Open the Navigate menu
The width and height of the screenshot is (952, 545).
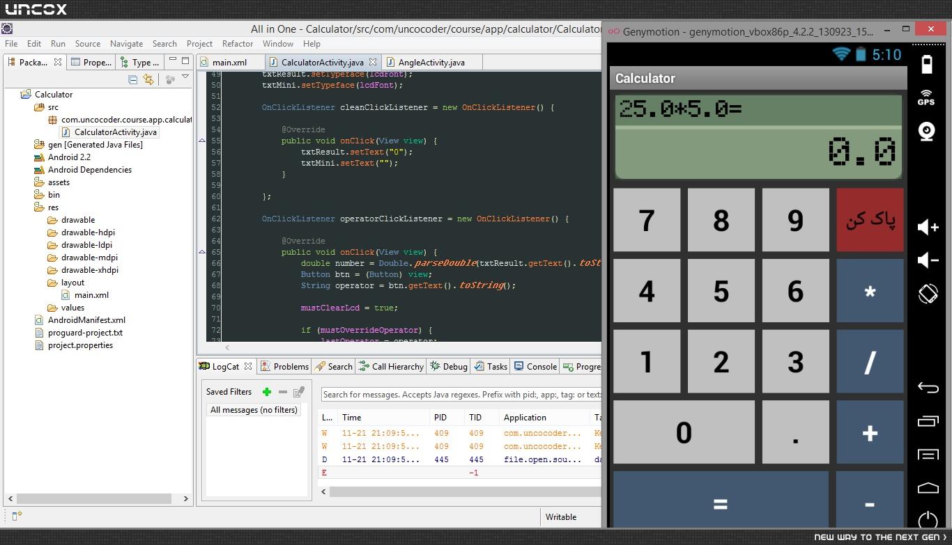coord(126,43)
